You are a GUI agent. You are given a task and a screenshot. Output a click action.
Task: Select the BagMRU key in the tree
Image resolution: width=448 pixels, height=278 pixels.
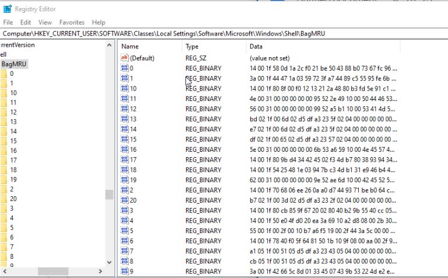pos(14,64)
